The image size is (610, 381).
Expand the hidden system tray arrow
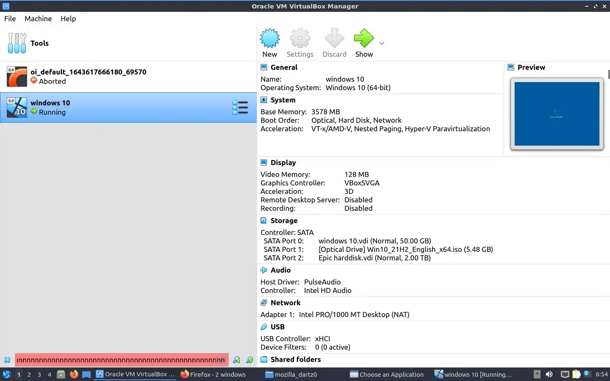[x=537, y=374]
